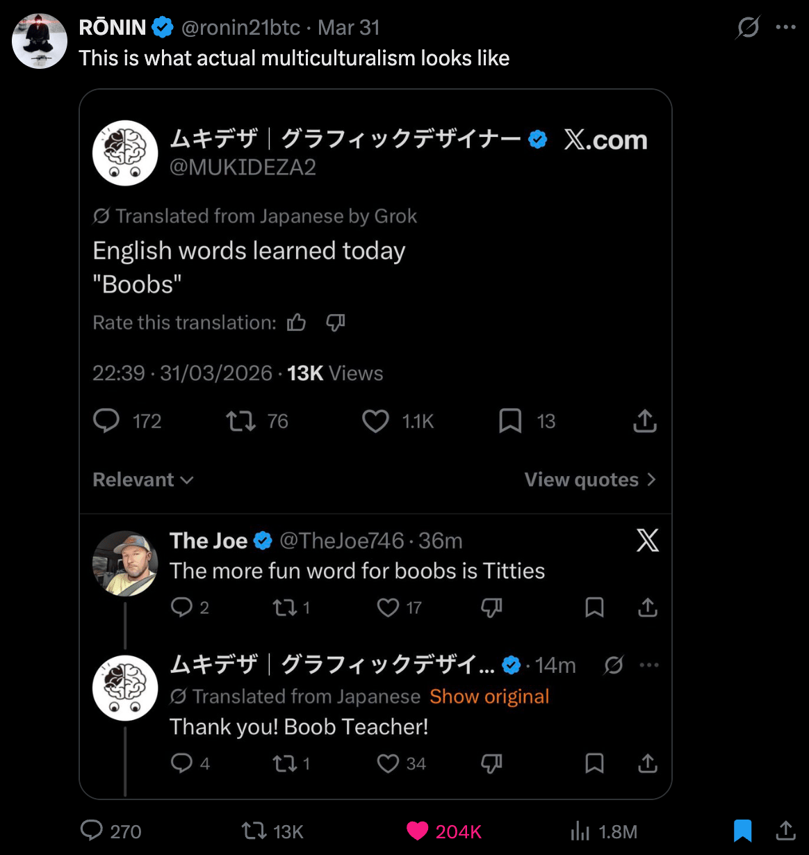809x855 pixels.
Task: Reply to RŌNIN's post via comment icon
Action: pos(92,831)
